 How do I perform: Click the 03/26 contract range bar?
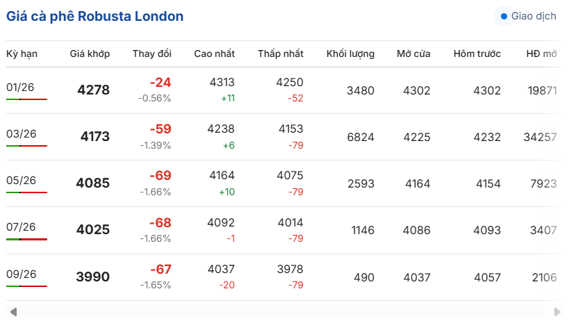tap(26, 146)
